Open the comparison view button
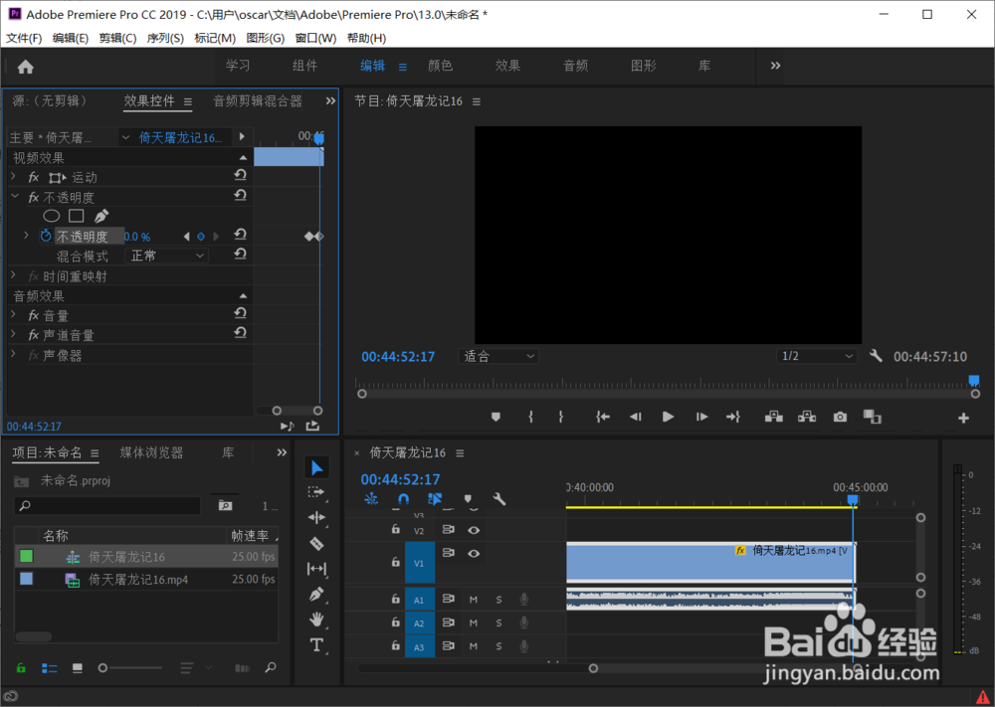The width and height of the screenshot is (995, 707). point(873,417)
